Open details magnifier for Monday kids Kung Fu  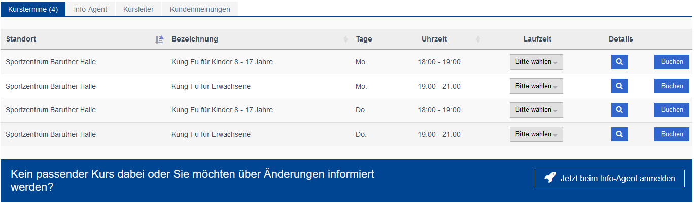click(619, 62)
